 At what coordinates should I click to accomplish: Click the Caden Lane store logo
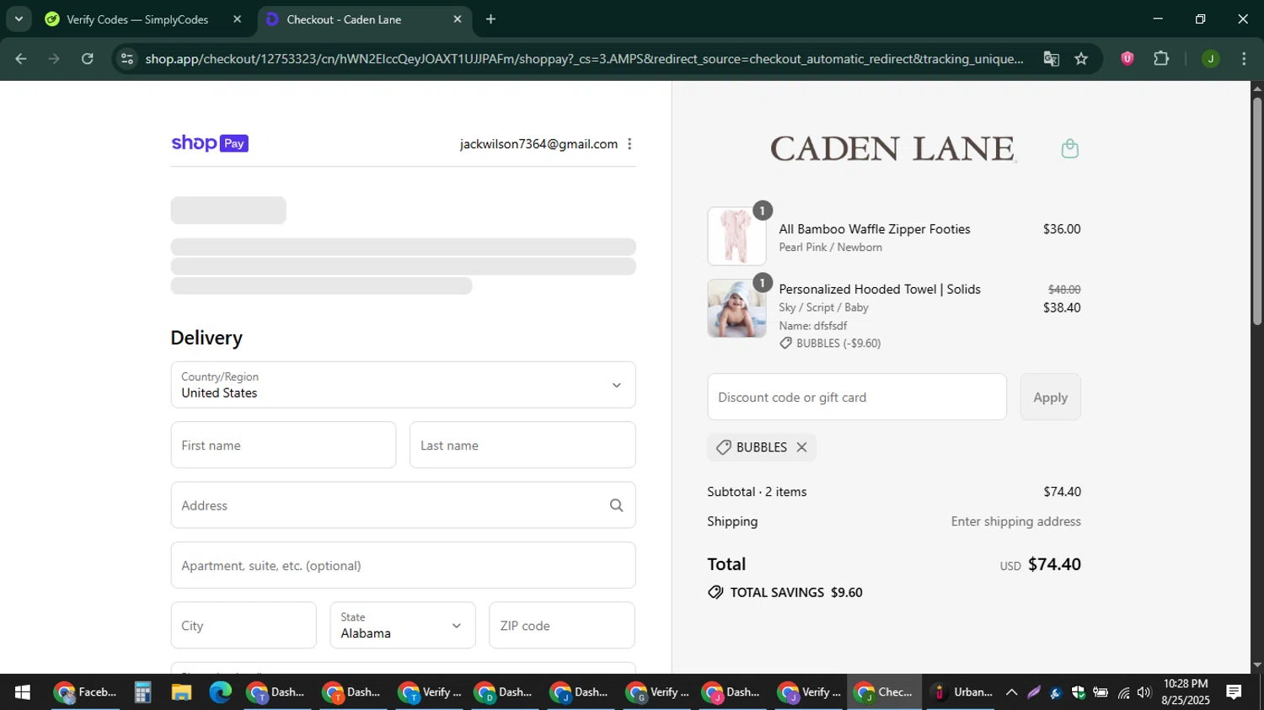893,149
